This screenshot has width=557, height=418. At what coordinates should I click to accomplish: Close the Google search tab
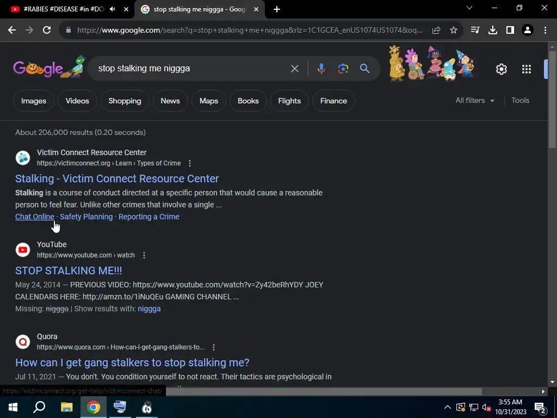click(256, 10)
